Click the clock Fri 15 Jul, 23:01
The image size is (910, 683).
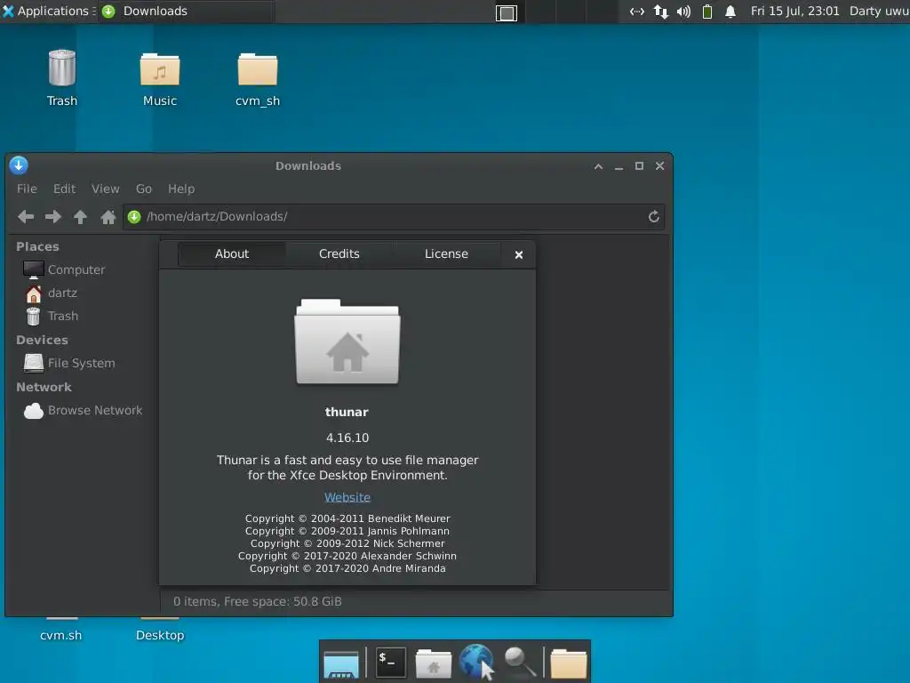(794, 11)
